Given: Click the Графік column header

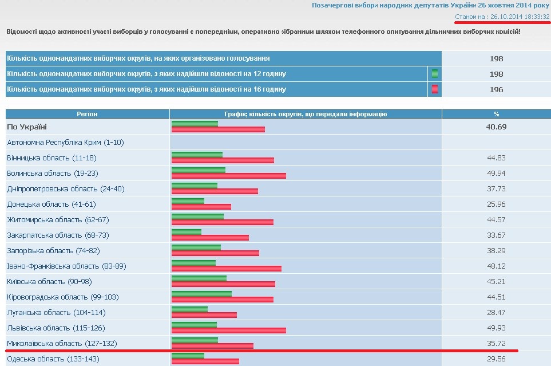Looking at the screenshot, I should [x=306, y=114].
